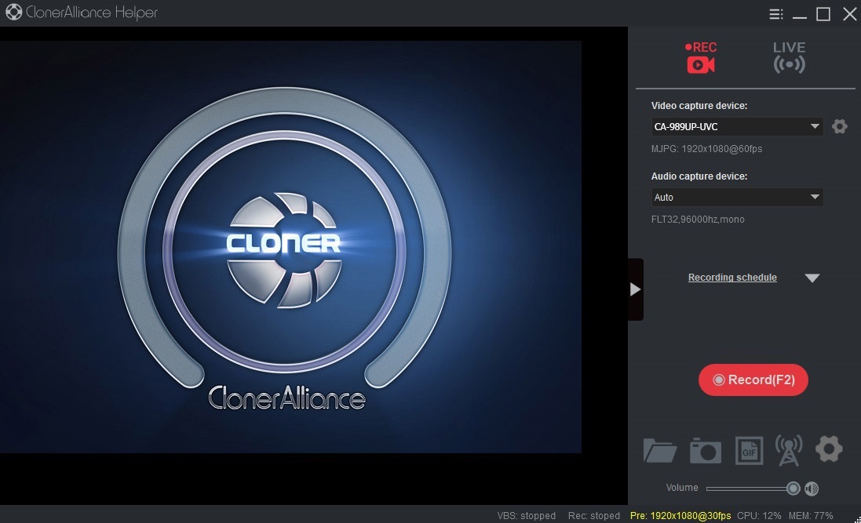Click the 'FLT32,96000hz,mono' audio format text
The width and height of the screenshot is (861, 523).
698,220
